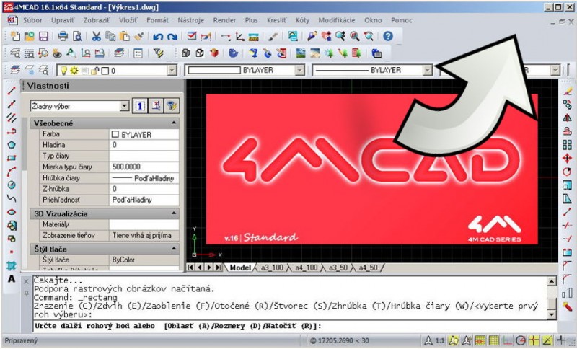
Task: Click the Mierka typu čiary value 500.0000
Action: coord(144,167)
